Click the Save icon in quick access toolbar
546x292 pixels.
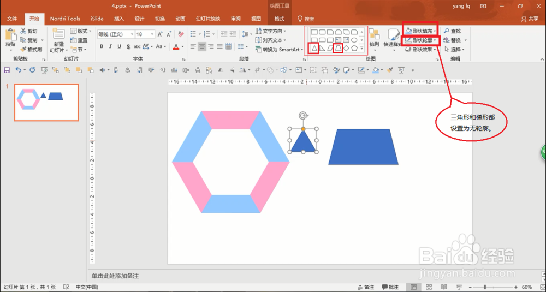click(x=7, y=70)
